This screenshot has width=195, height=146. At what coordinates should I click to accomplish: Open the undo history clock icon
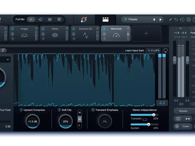click(182, 20)
